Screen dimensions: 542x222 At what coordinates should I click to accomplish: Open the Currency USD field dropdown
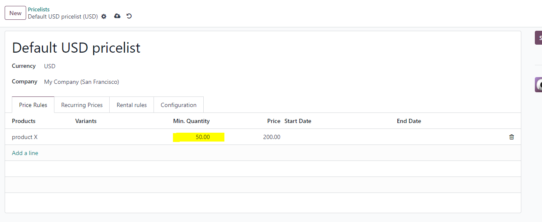[50, 66]
